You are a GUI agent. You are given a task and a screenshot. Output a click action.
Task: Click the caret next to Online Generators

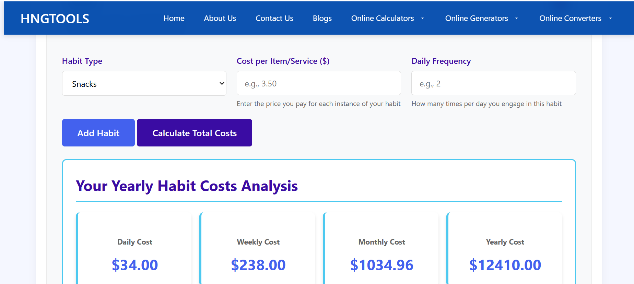point(517,19)
